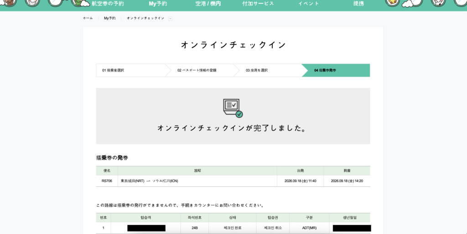Screen dimensions: 467x234
Task: Click the 생년월일 column header
Action: coord(350,218)
